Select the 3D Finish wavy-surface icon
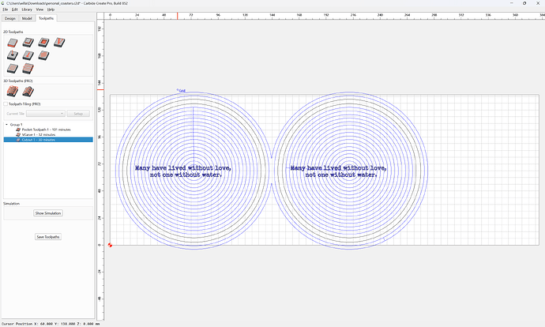 coord(28,92)
